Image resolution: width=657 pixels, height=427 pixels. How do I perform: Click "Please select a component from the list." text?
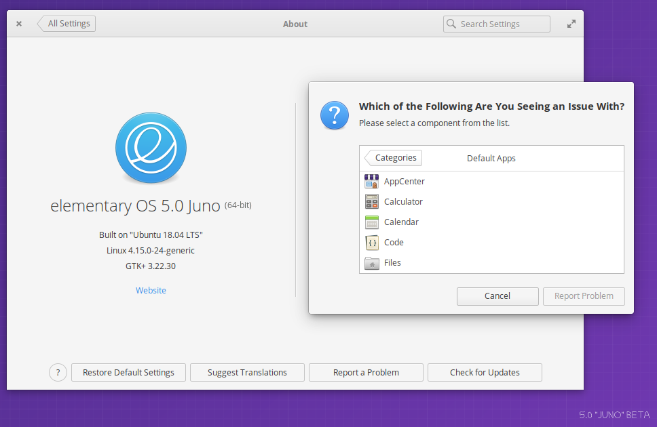pos(434,123)
